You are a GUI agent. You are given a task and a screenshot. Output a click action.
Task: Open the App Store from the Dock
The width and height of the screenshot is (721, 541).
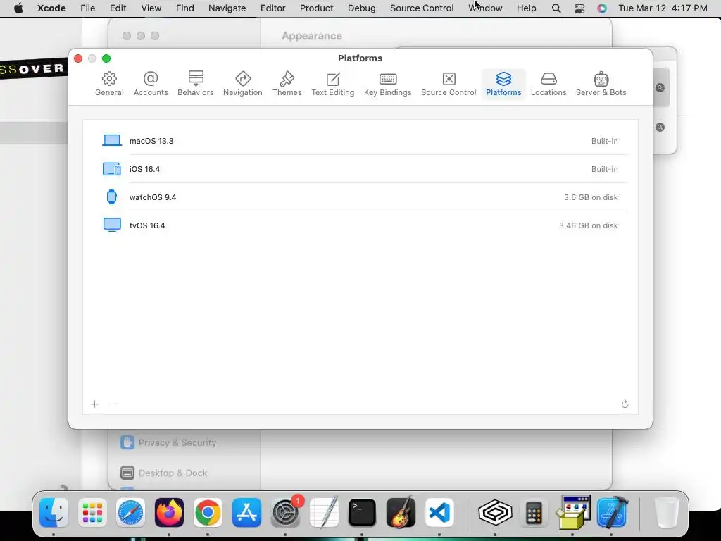(x=246, y=513)
